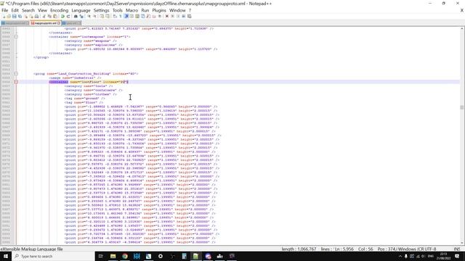Open the Plugins menu
Screen dimensions: 465x261
(x=159, y=10)
